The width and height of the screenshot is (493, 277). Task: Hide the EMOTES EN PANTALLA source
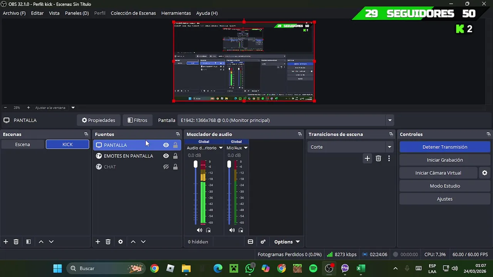click(x=166, y=156)
